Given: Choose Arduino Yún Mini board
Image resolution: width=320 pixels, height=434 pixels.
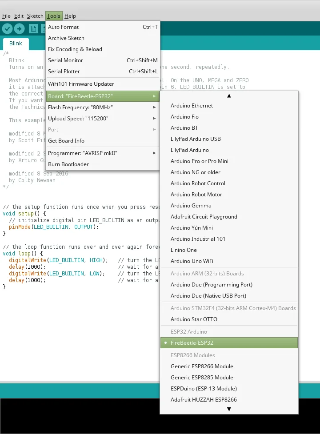Looking at the screenshot, I should pyautogui.click(x=229, y=228).
